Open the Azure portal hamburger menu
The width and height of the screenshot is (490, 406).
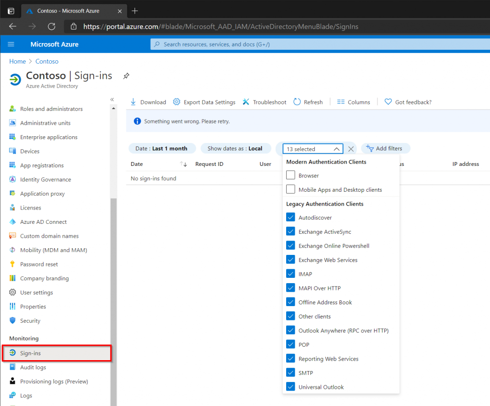11,44
